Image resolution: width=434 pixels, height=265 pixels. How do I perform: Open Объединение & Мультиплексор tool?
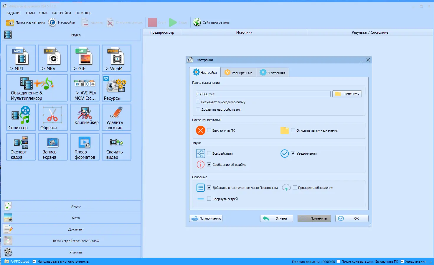pos(37,88)
